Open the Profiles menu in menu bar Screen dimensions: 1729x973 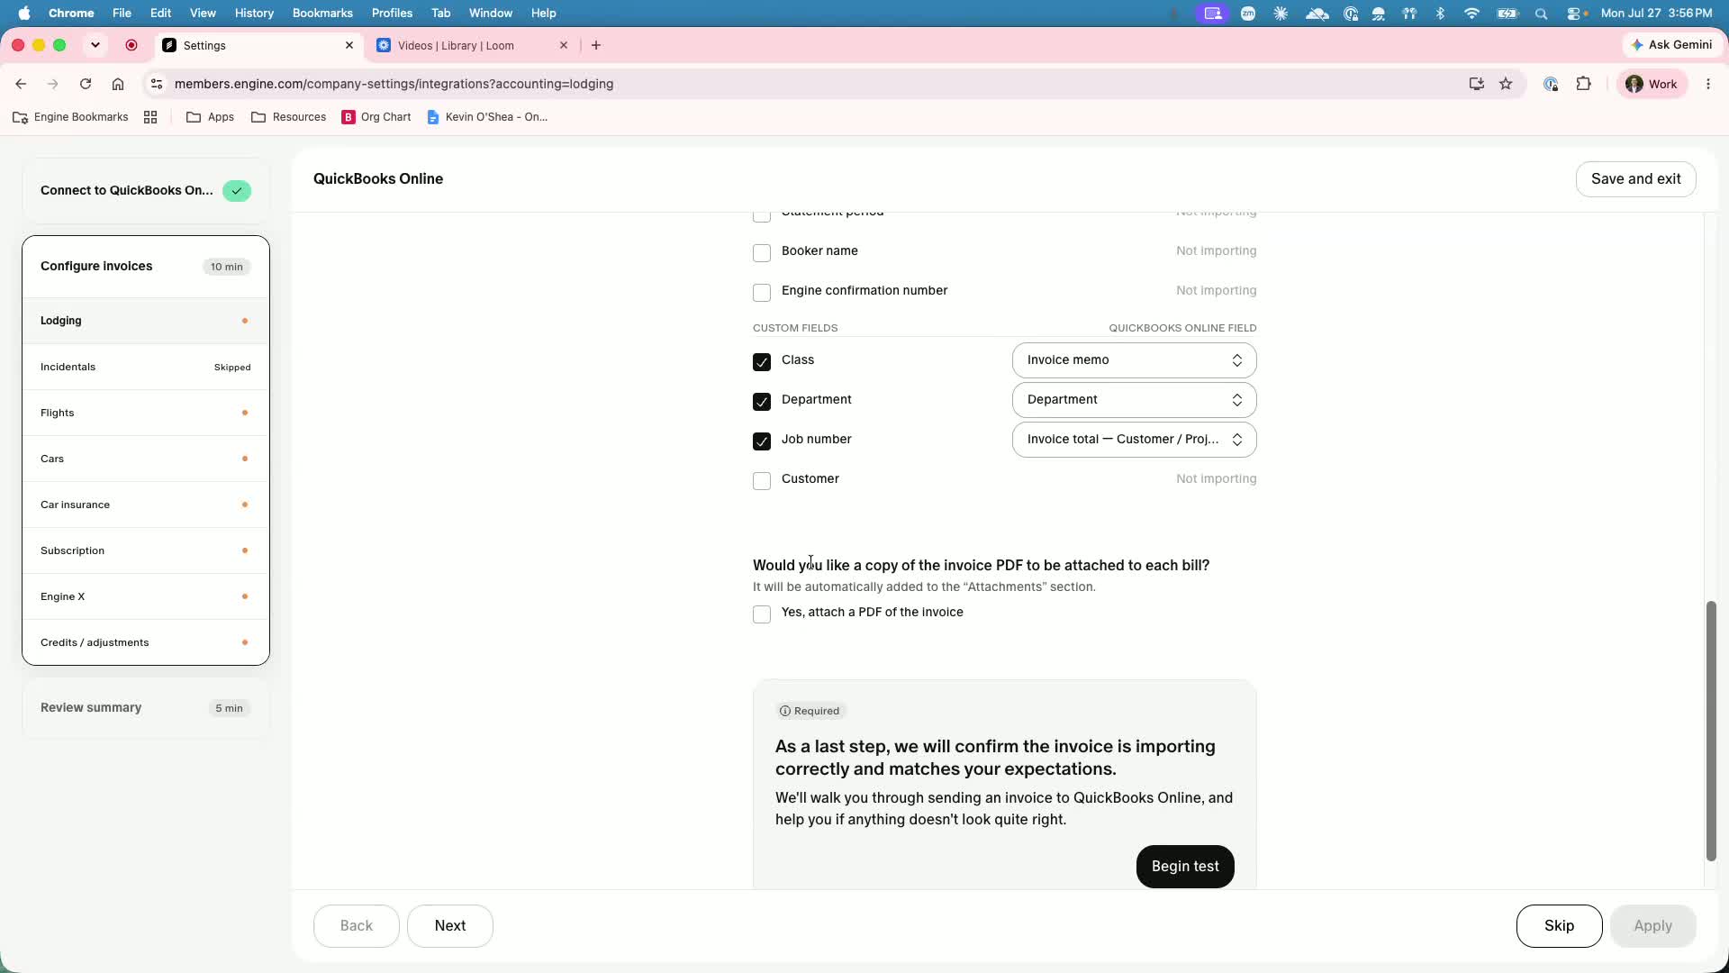(392, 14)
